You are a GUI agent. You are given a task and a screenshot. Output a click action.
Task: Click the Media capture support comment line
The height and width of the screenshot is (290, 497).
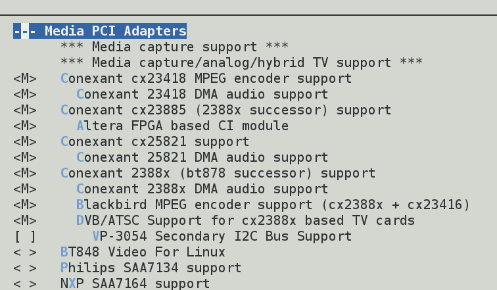[174, 47]
